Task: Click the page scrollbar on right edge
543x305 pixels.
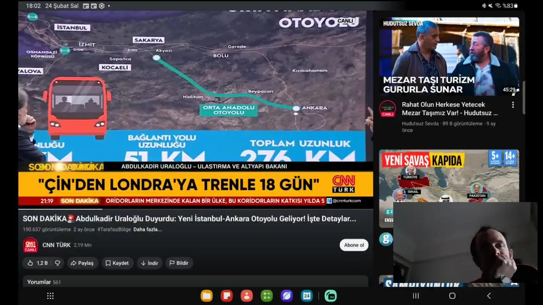Action: point(524,97)
